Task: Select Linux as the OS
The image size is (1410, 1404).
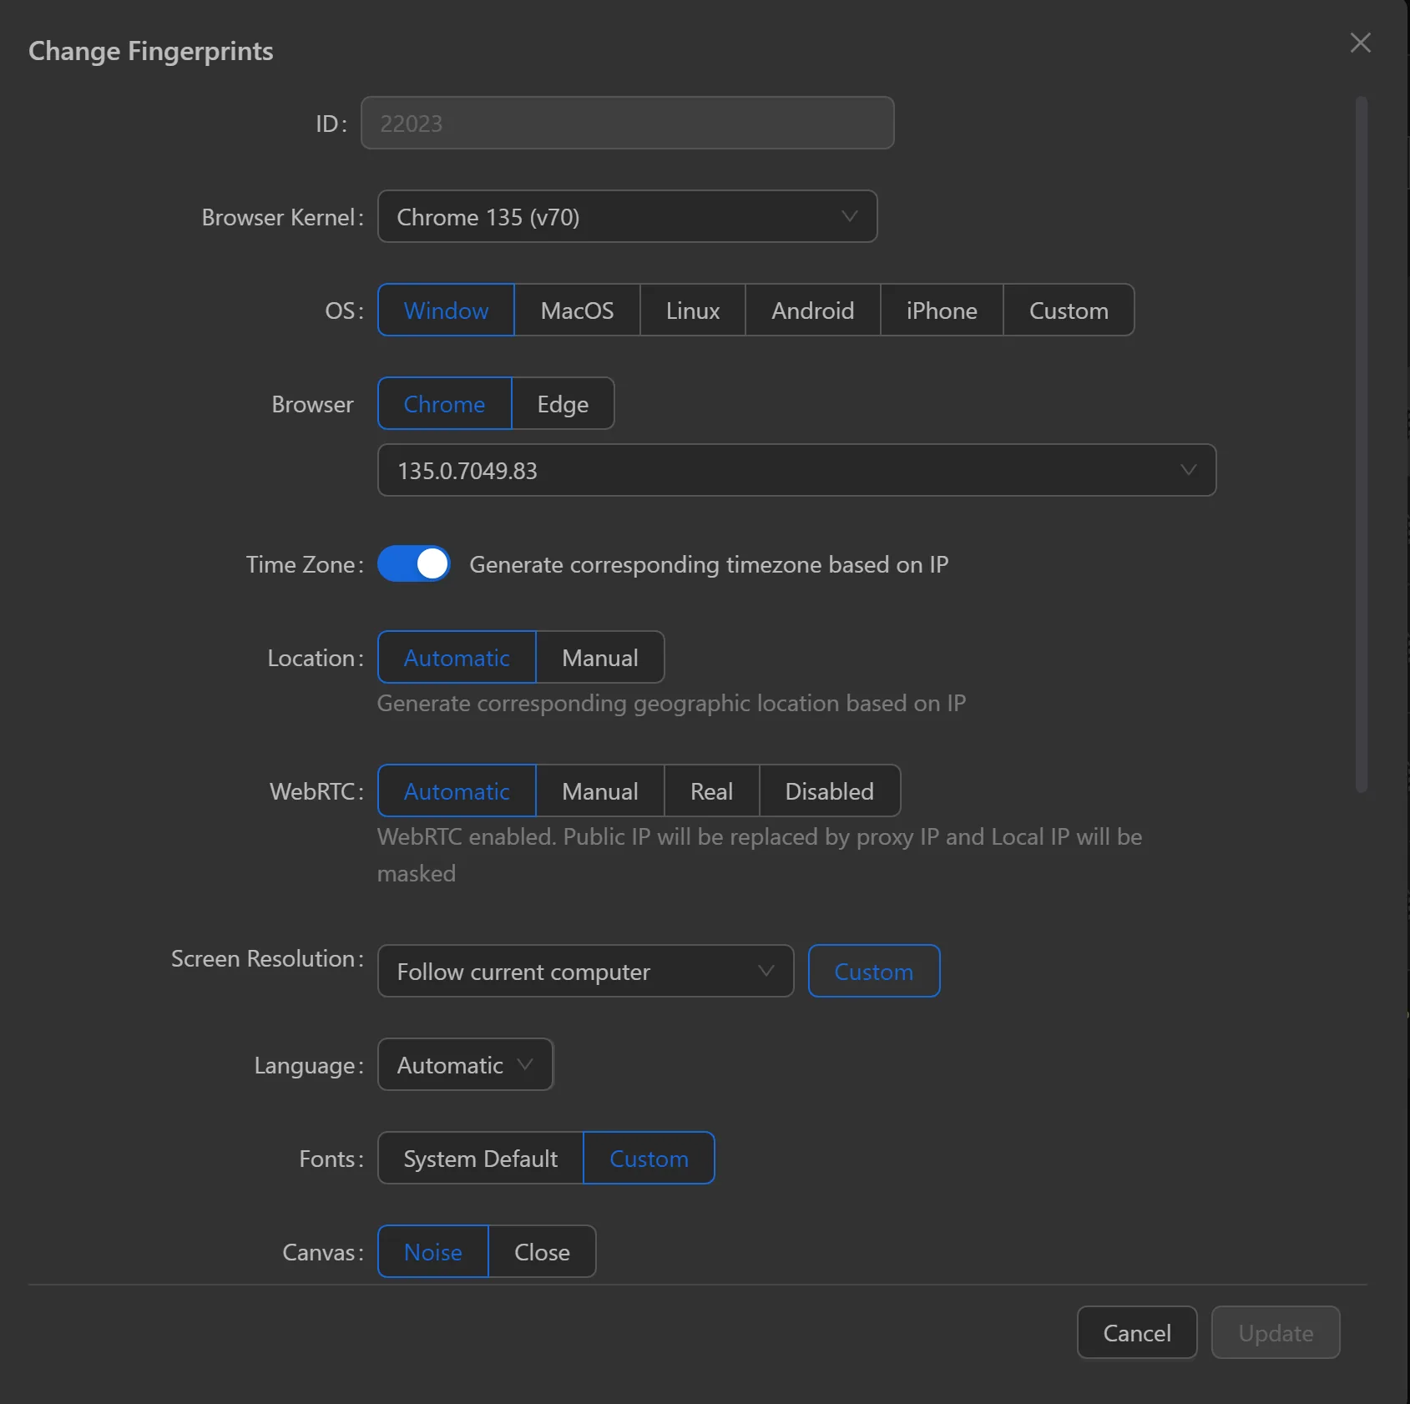Action: (692, 311)
